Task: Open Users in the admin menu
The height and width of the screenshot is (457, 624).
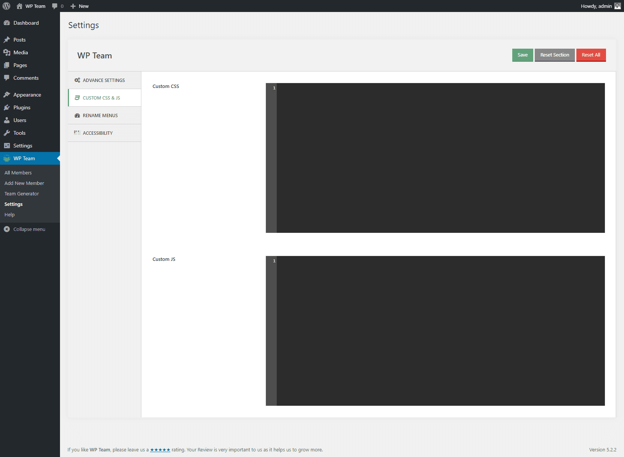Action: tap(30, 120)
